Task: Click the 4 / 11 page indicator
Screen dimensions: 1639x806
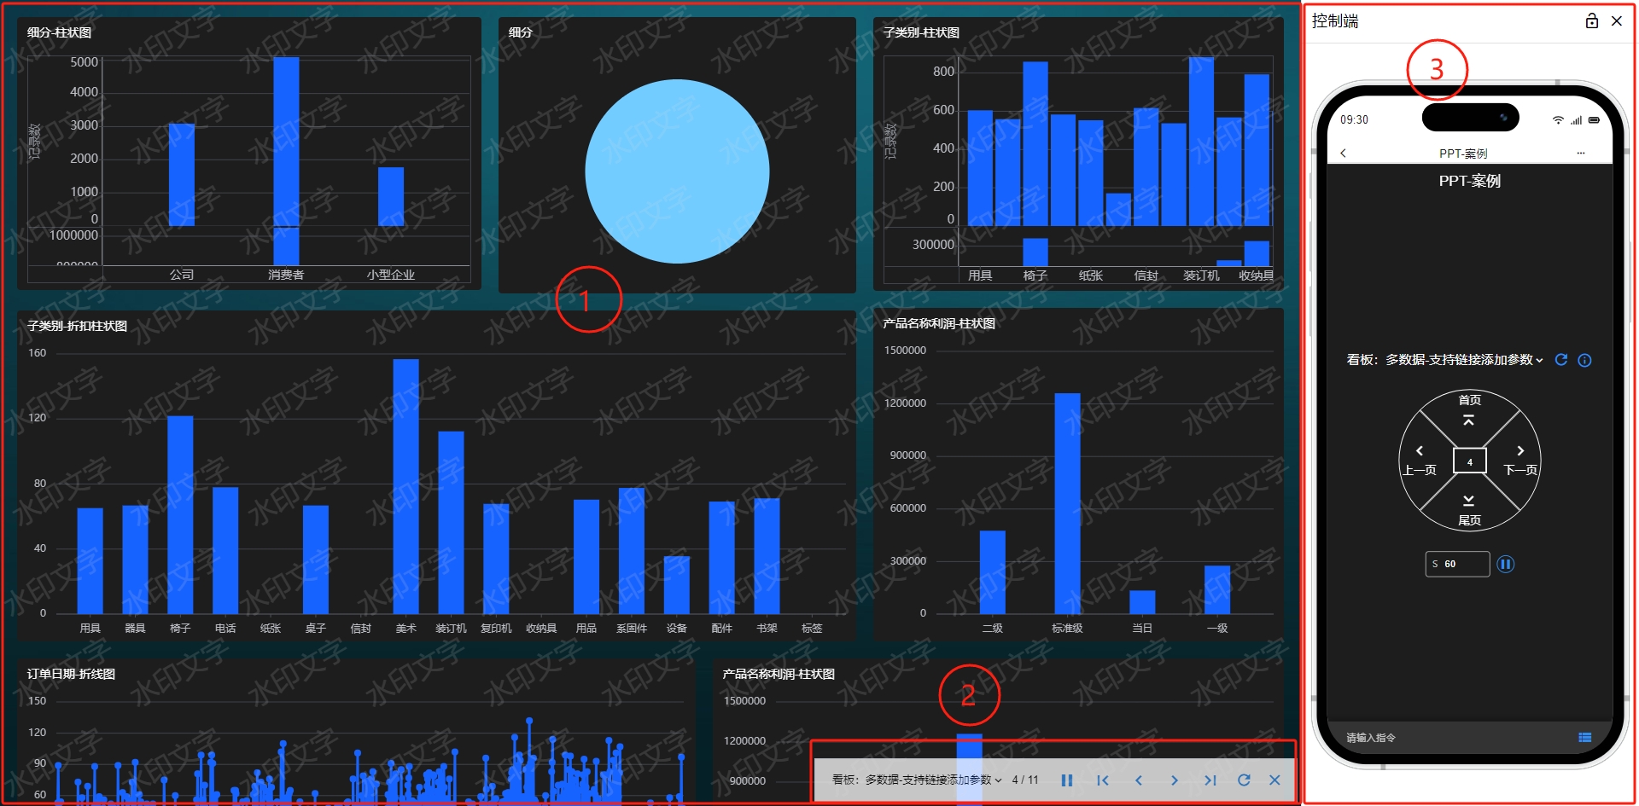Action: pyautogui.click(x=1025, y=780)
